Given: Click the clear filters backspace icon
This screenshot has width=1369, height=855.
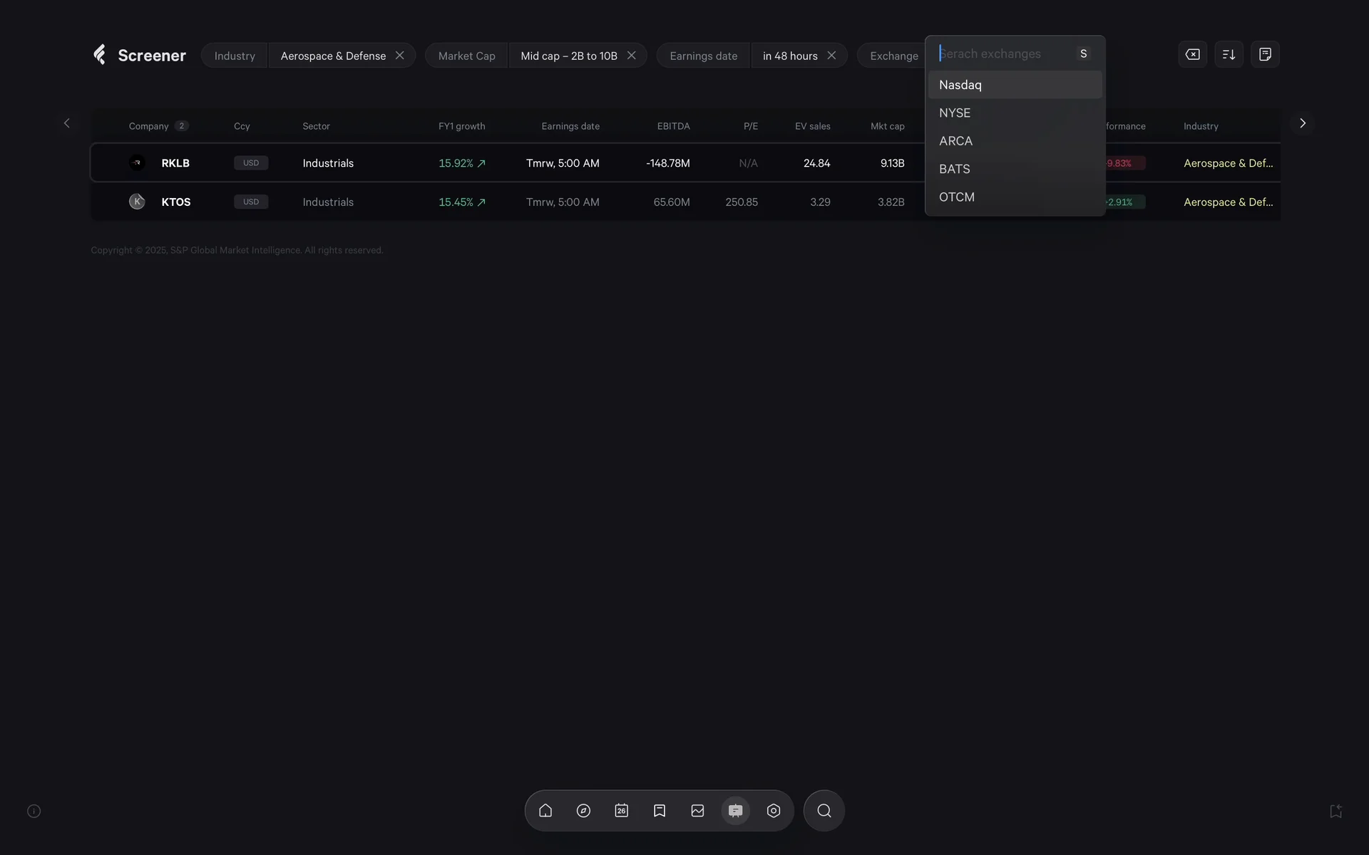Looking at the screenshot, I should pos(1192,54).
